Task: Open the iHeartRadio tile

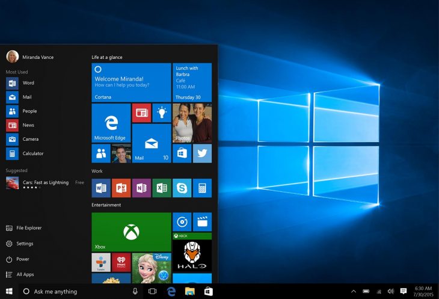Action: [x=121, y=262]
